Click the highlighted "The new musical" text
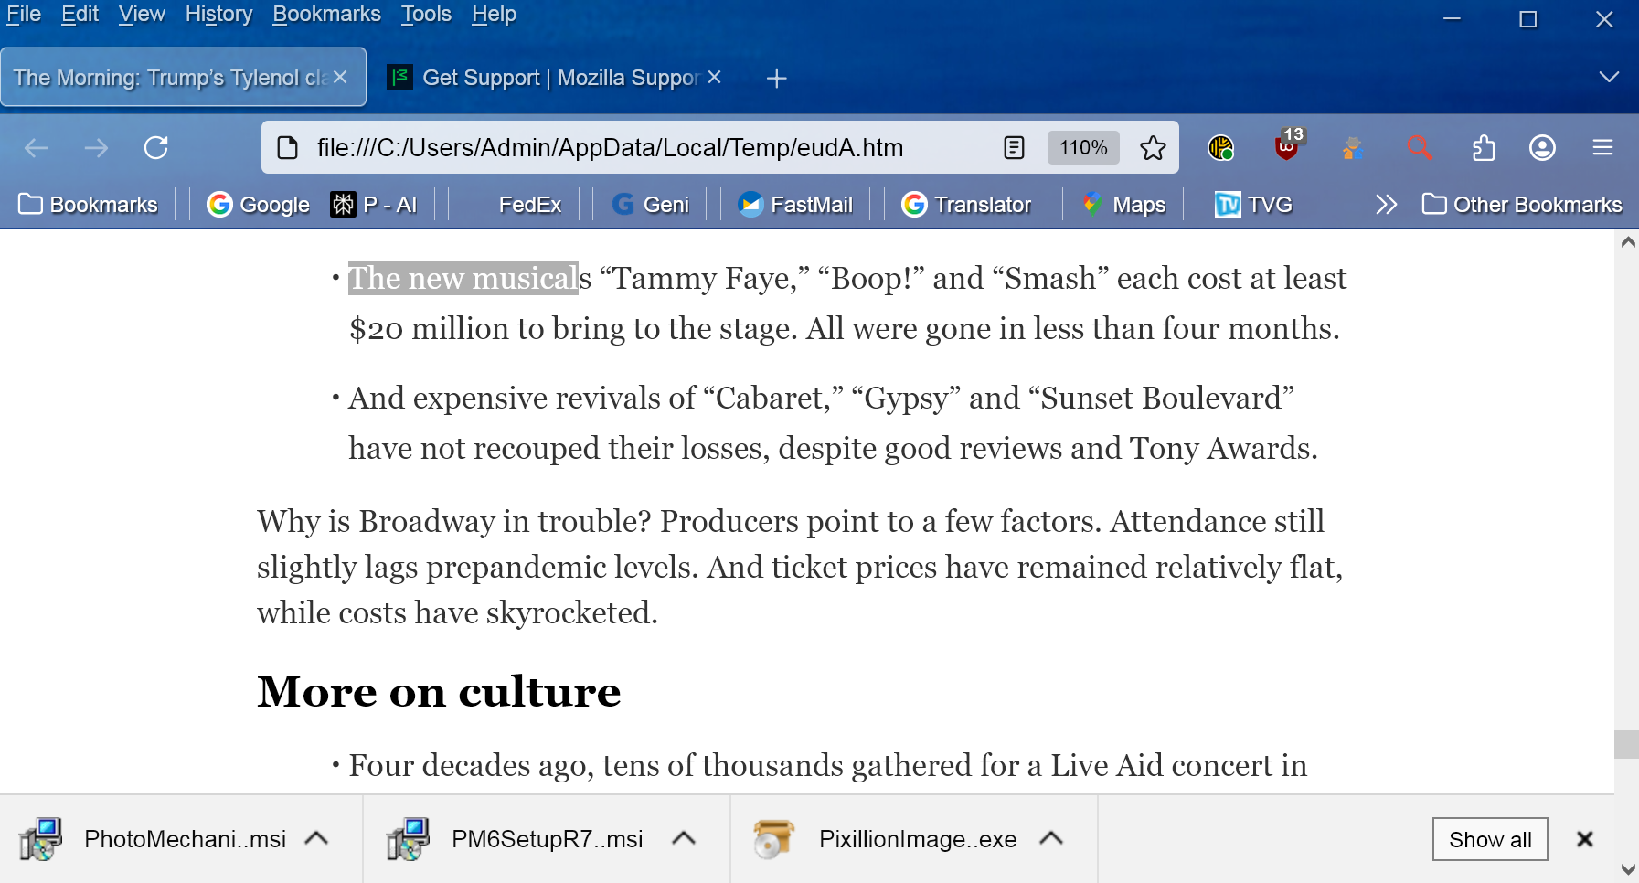1639x883 pixels. tap(463, 278)
